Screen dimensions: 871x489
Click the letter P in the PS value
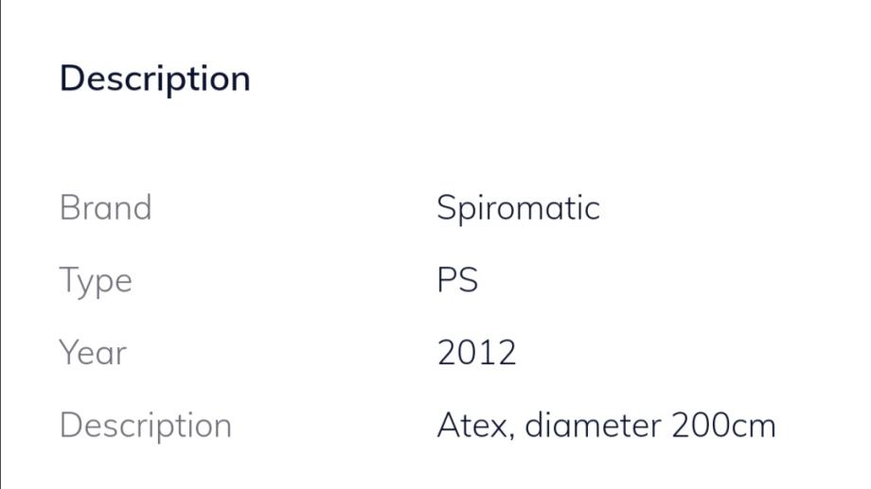point(447,281)
